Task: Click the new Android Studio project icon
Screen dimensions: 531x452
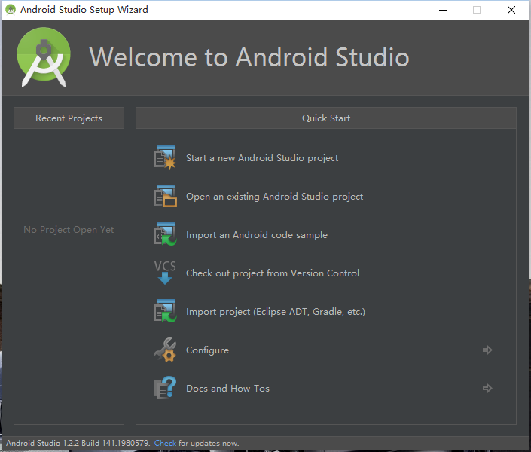Action: click(164, 157)
